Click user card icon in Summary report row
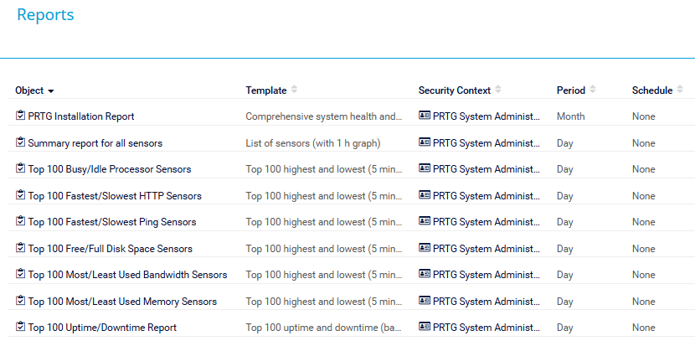695x346 pixels. click(x=425, y=142)
